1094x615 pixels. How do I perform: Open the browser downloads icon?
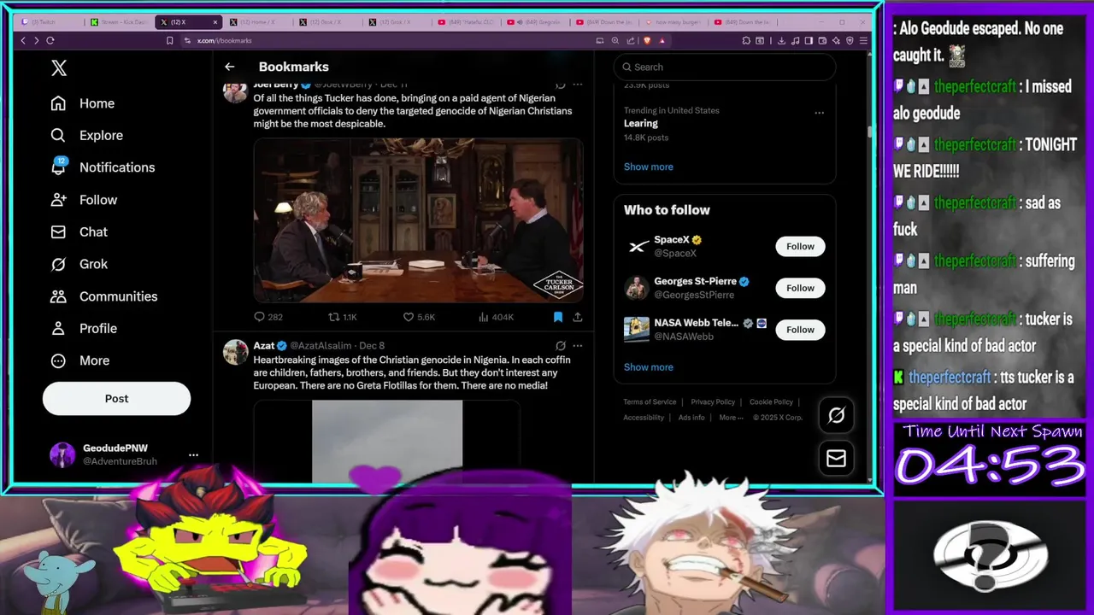(x=783, y=40)
